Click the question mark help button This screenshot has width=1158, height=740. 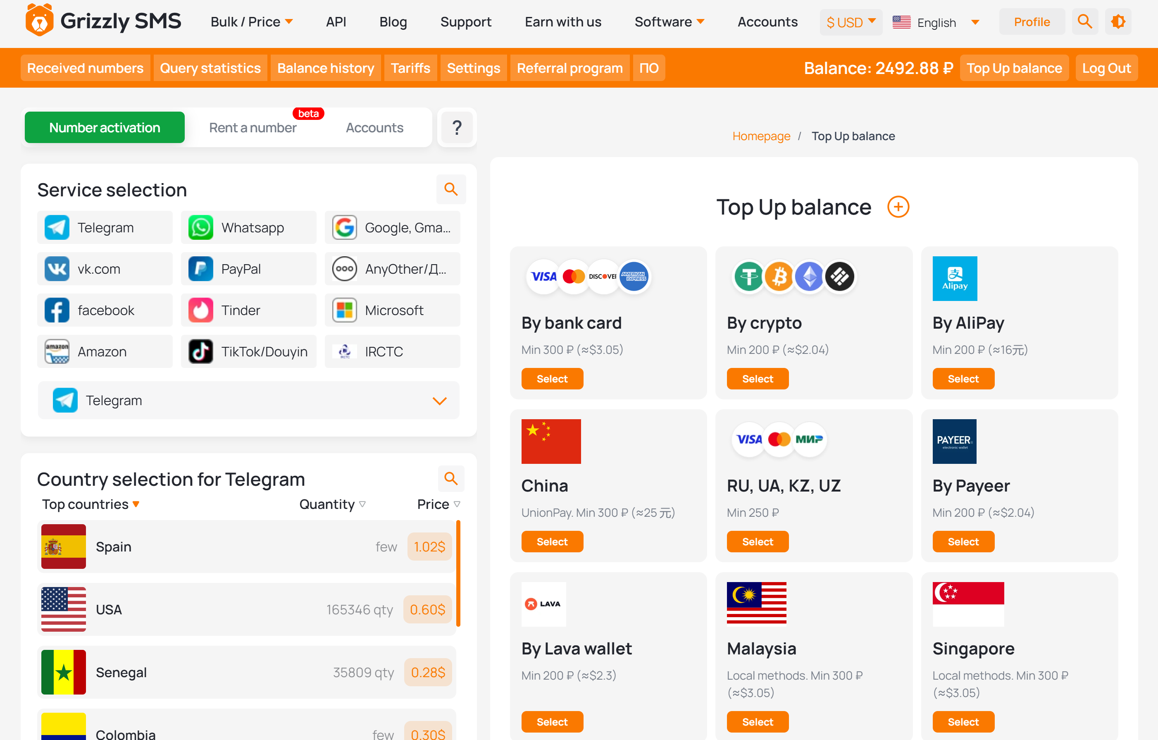click(x=457, y=127)
